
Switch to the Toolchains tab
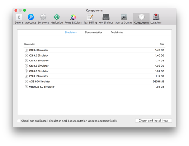tap(117, 33)
